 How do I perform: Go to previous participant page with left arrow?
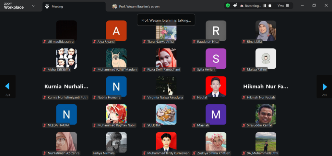click(7, 87)
